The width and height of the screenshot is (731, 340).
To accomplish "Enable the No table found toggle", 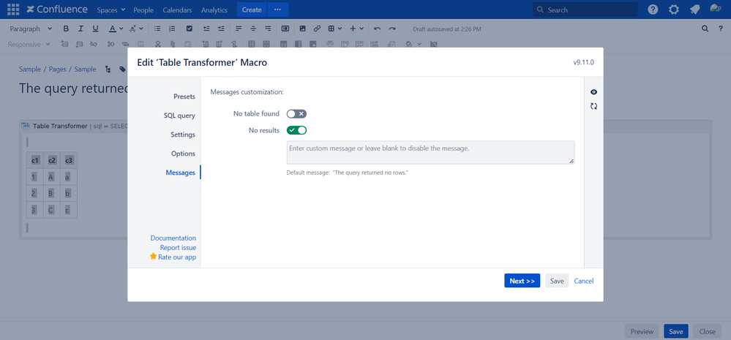I will [296, 113].
